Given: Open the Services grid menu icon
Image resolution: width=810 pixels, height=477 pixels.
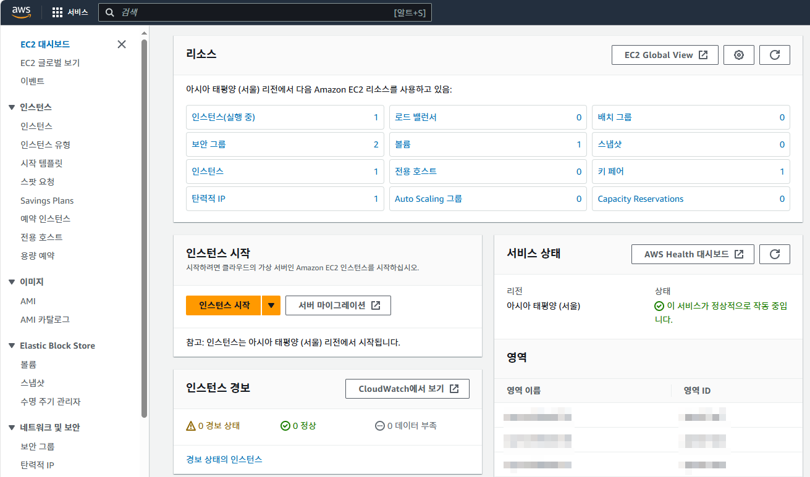Looking at the screenshot, I should [57, 12].
